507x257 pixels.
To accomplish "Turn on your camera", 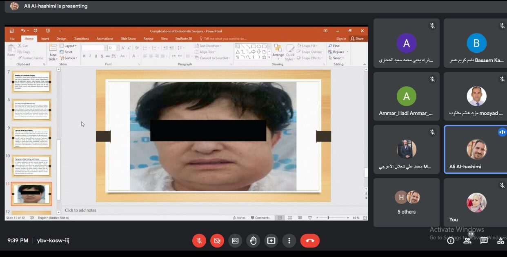I will 217,241.
